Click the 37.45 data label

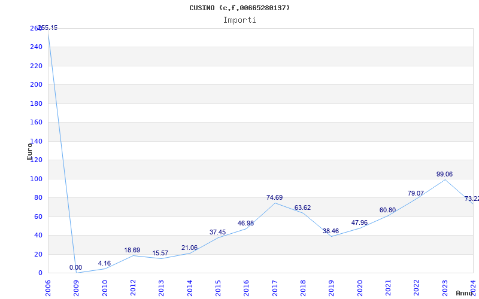click(x=217, y=232)
